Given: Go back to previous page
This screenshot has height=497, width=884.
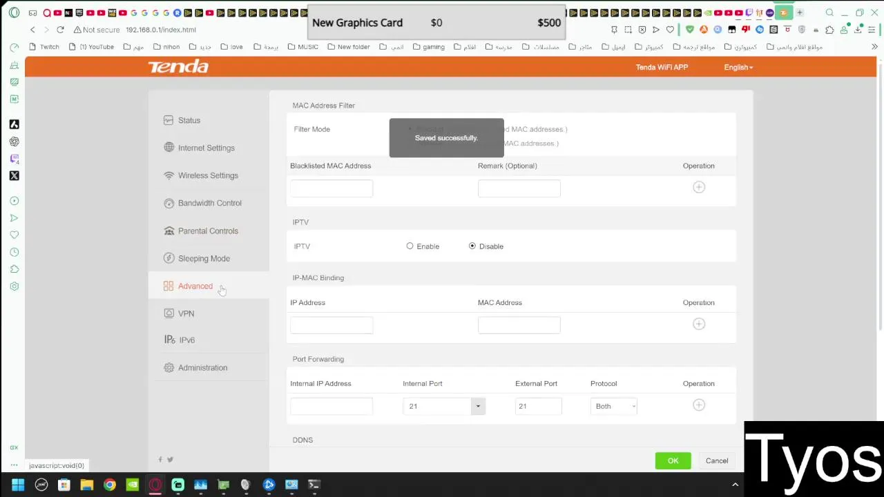Looking at the screenshot, I should [x=32, y=30].
